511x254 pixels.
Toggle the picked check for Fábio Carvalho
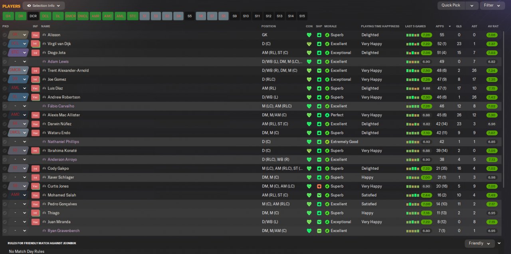coord(5,106)
